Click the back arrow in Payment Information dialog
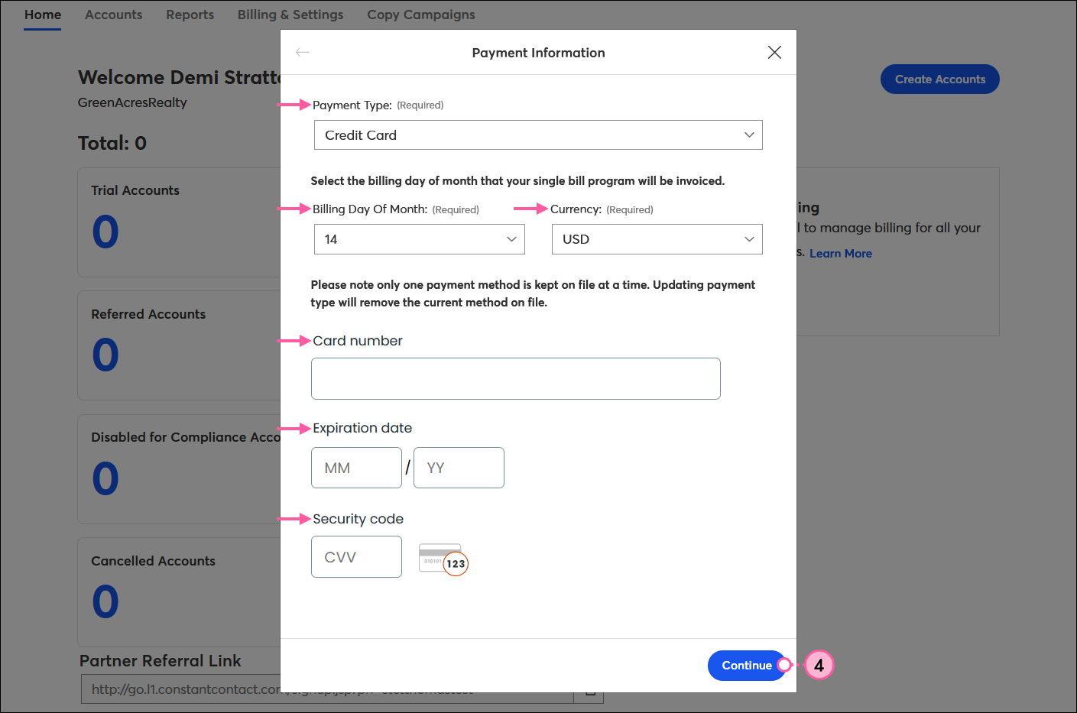The image size is (1077, 713). (303, 52)
